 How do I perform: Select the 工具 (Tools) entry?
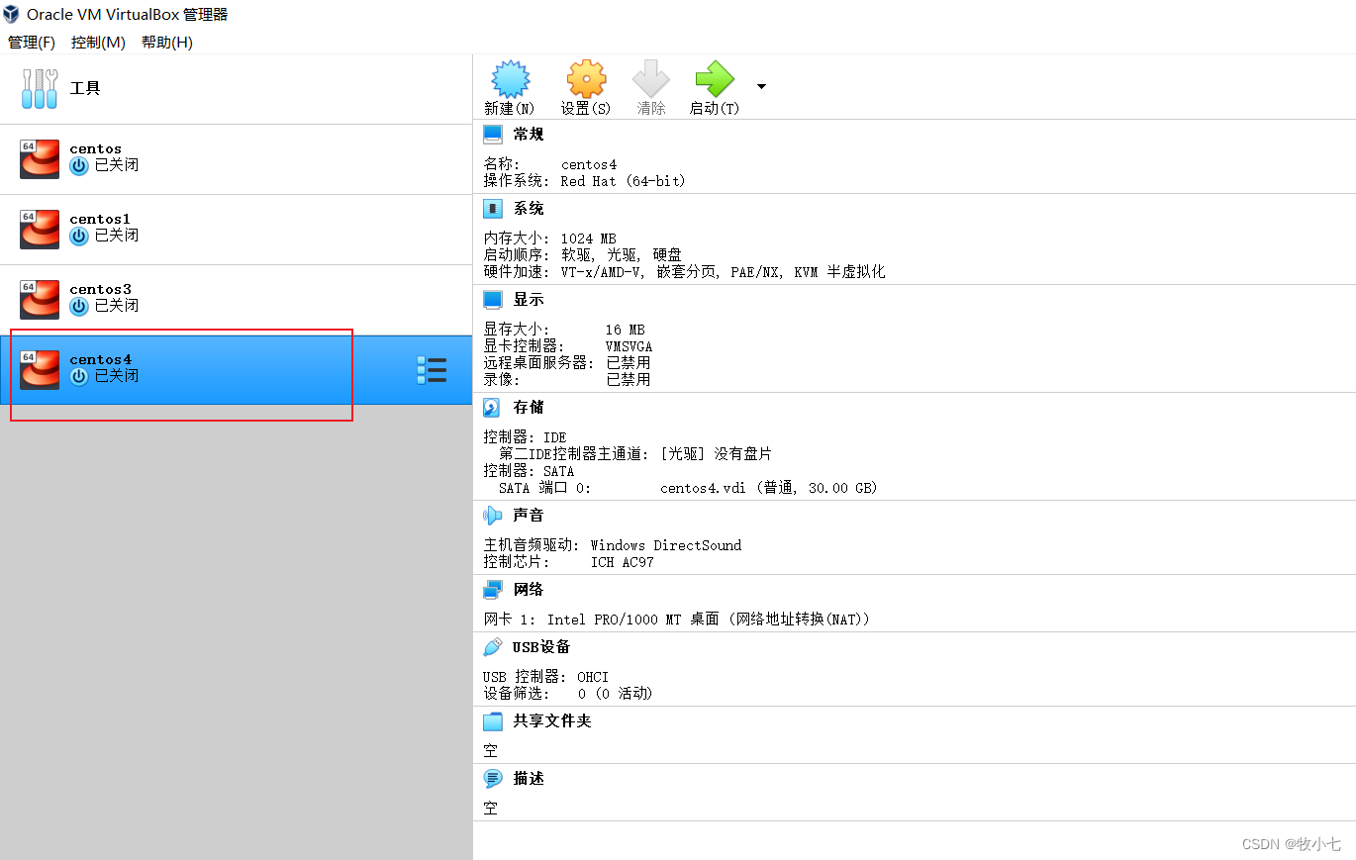click(x=236, y=89)
